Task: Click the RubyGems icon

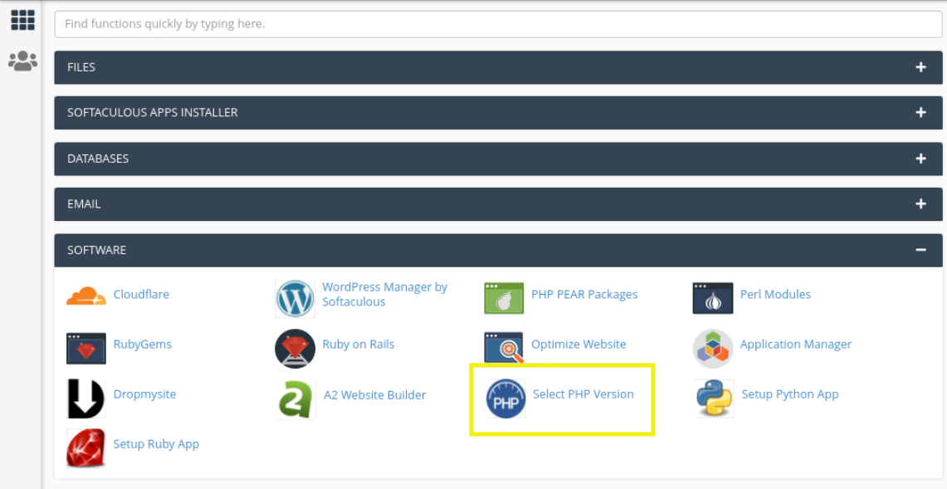Action: [x=86, y=348]
